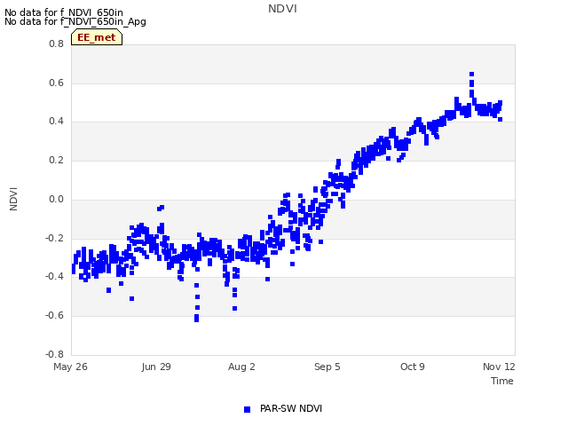Click the Time x-axis label

click(502, 381)
